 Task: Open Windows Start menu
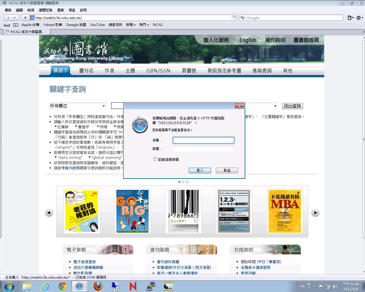tap(9, 286)
